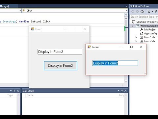Open the document tab list dropdown
This screenshot has height=119, width=158.
(126, 6)
